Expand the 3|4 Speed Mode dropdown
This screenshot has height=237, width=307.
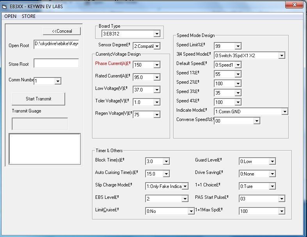pyautogui.click(x=281, y=56)
